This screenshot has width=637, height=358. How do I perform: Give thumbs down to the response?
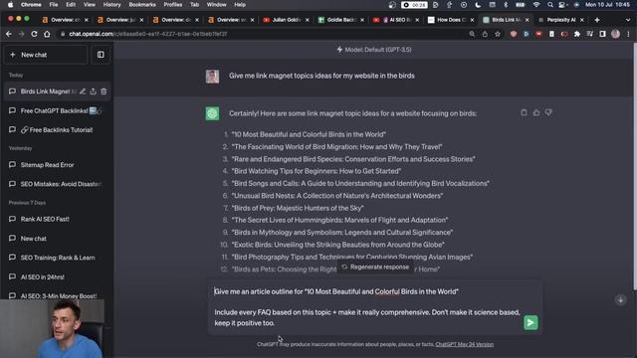[548, 112]
